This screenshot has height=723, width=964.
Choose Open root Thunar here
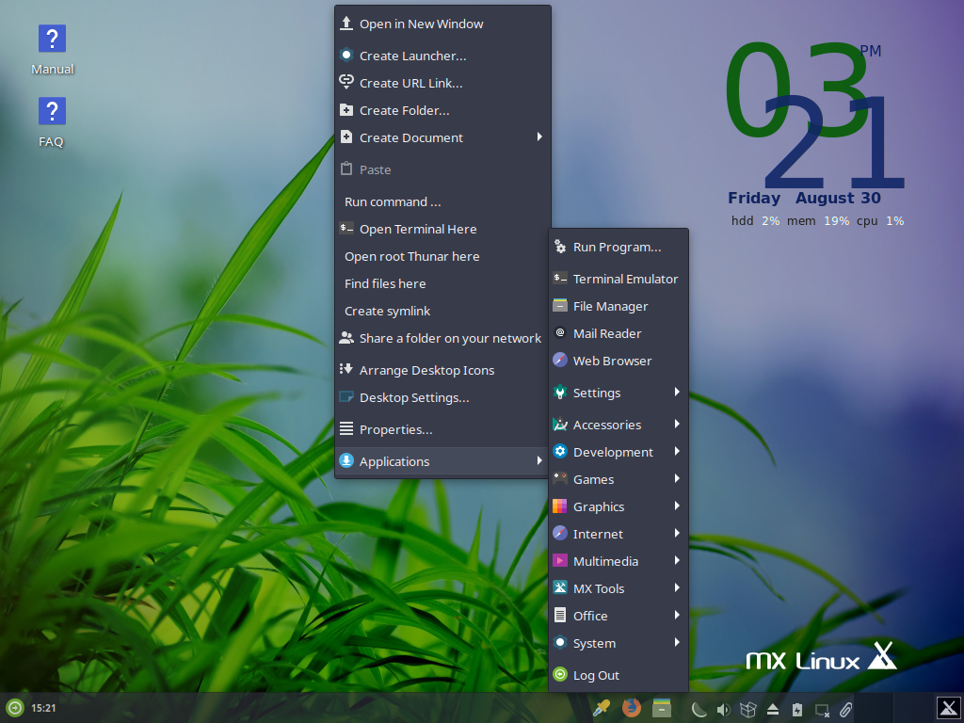442,256
